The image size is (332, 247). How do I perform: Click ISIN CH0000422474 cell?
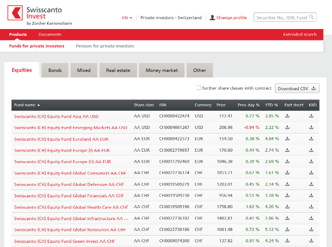click(x=174, y=116)
